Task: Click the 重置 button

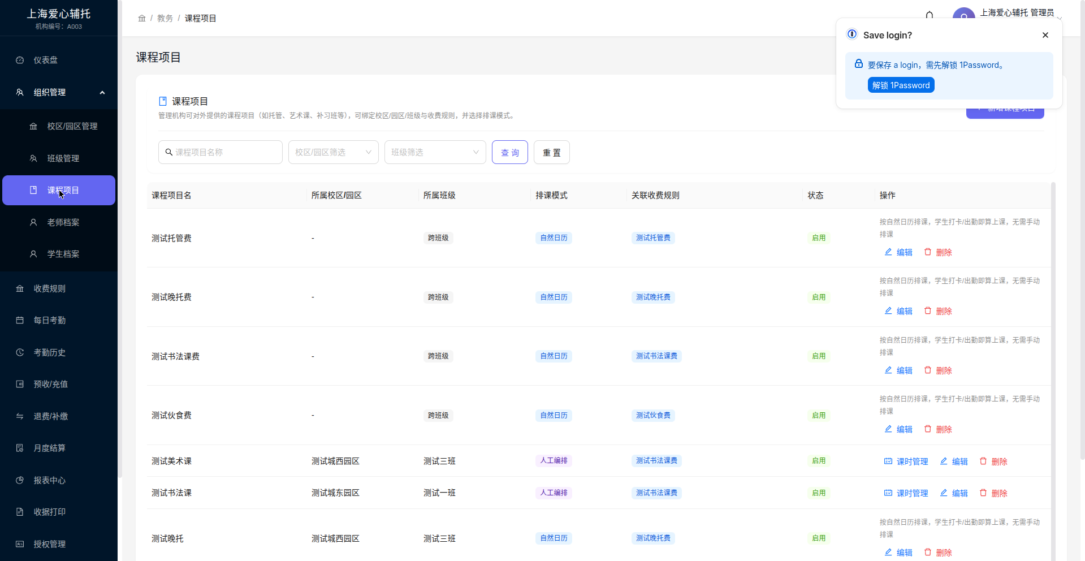Action: [x=552, y=152]
